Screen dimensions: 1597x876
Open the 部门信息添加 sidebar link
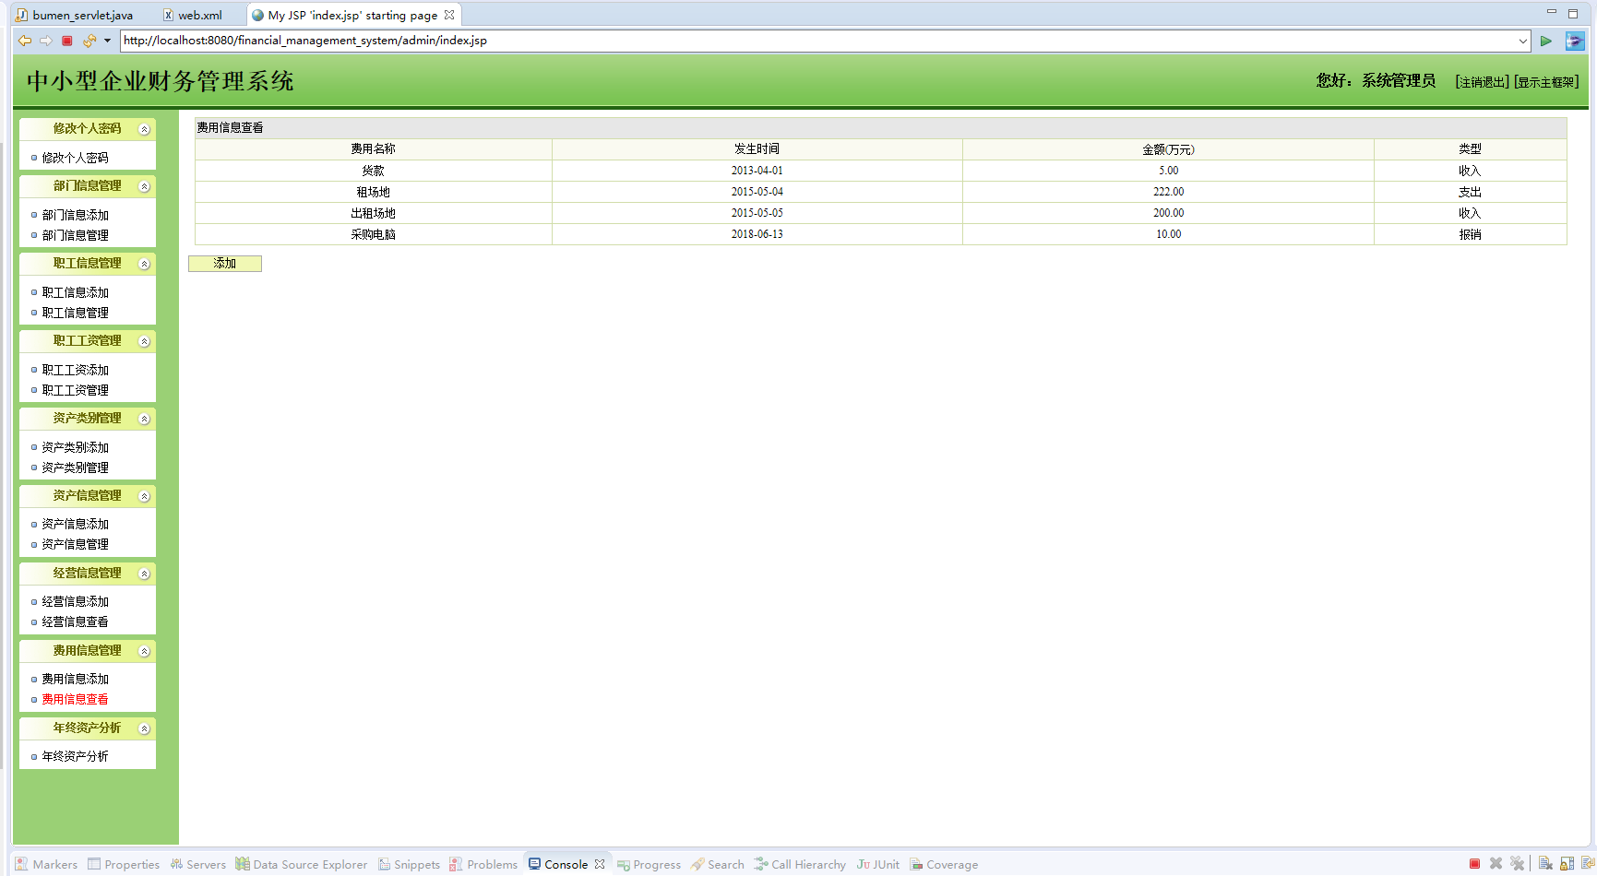pos(75,215)
